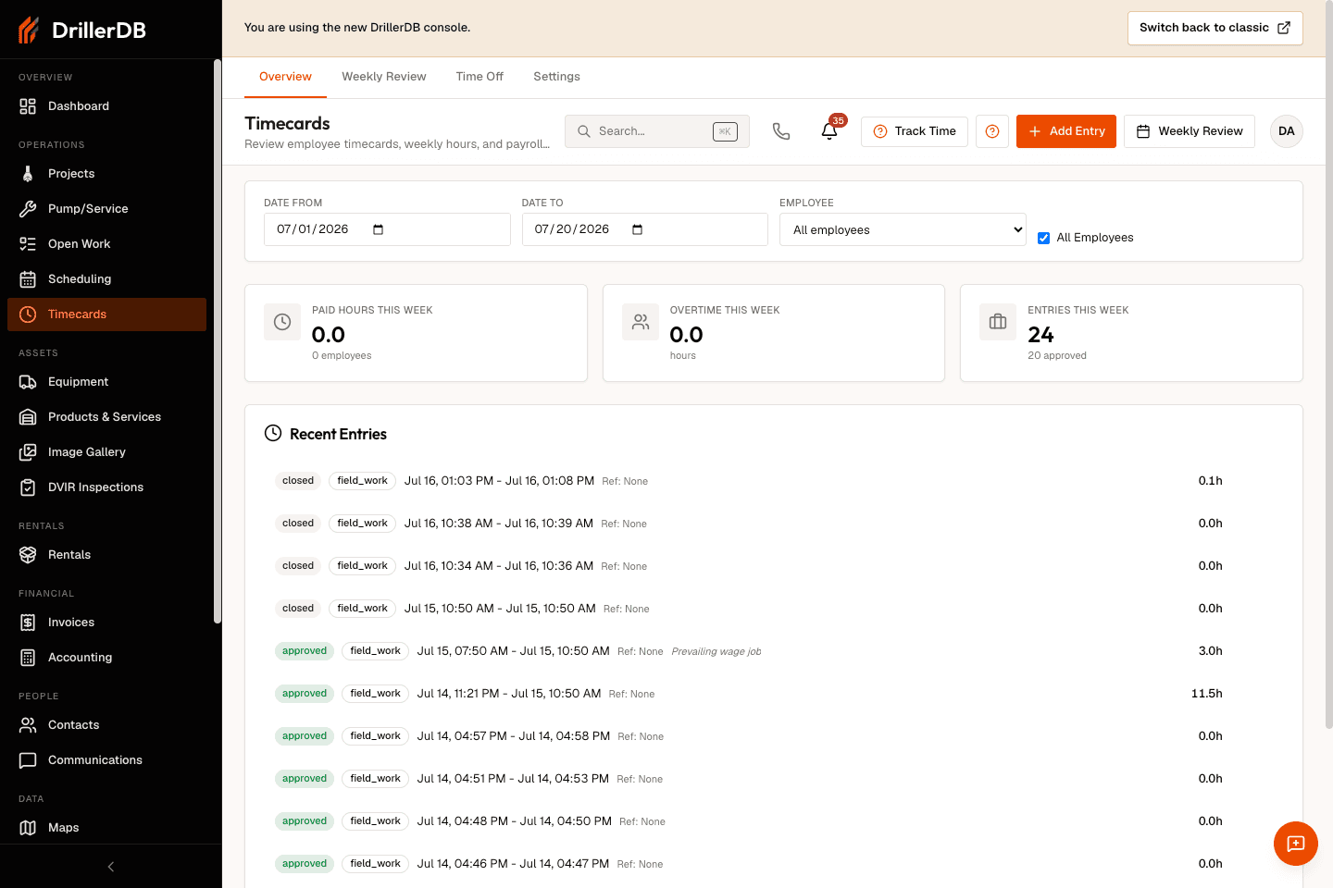The width and height of the screenshot is (1333, 888).
Task: Go to Projects in sidebar
Action: [106, 174]
